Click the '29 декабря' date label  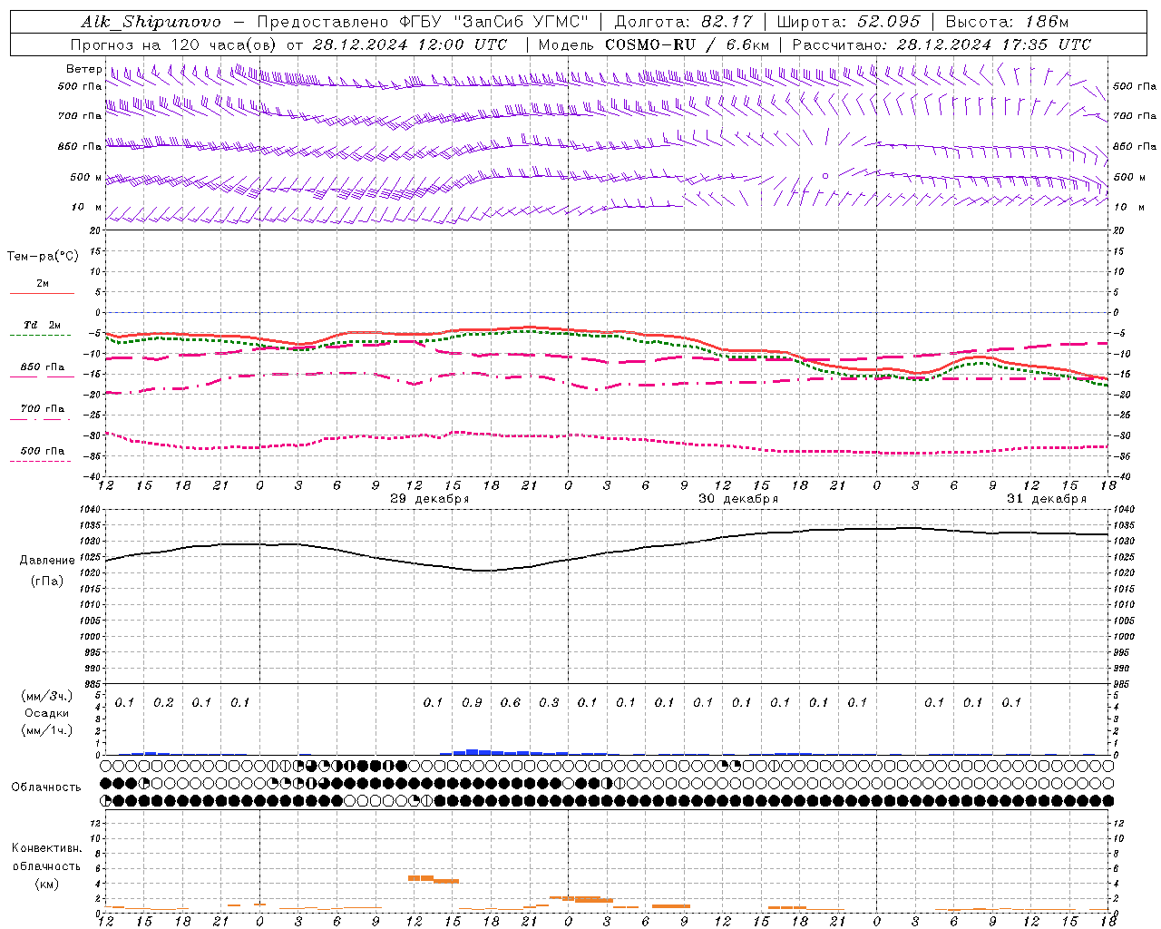pyautogui.click(x=430, y=499)
